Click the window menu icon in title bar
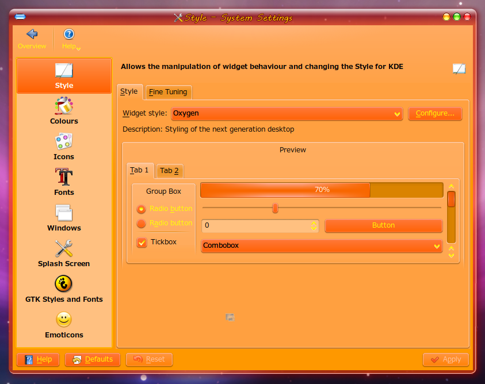Screen dimensions: 485x384 pos(20,17)
